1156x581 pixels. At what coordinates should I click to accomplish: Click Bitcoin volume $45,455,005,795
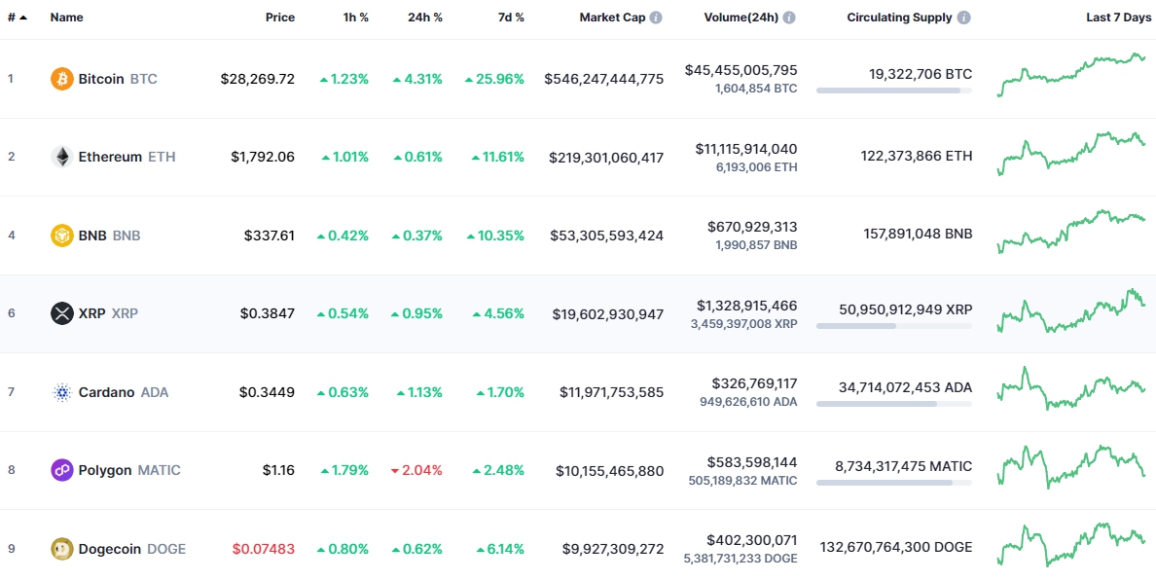coord(741,70)
